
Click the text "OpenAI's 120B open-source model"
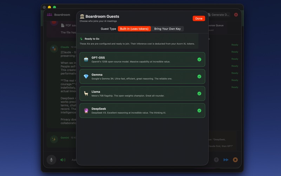(x=110, y=62)
